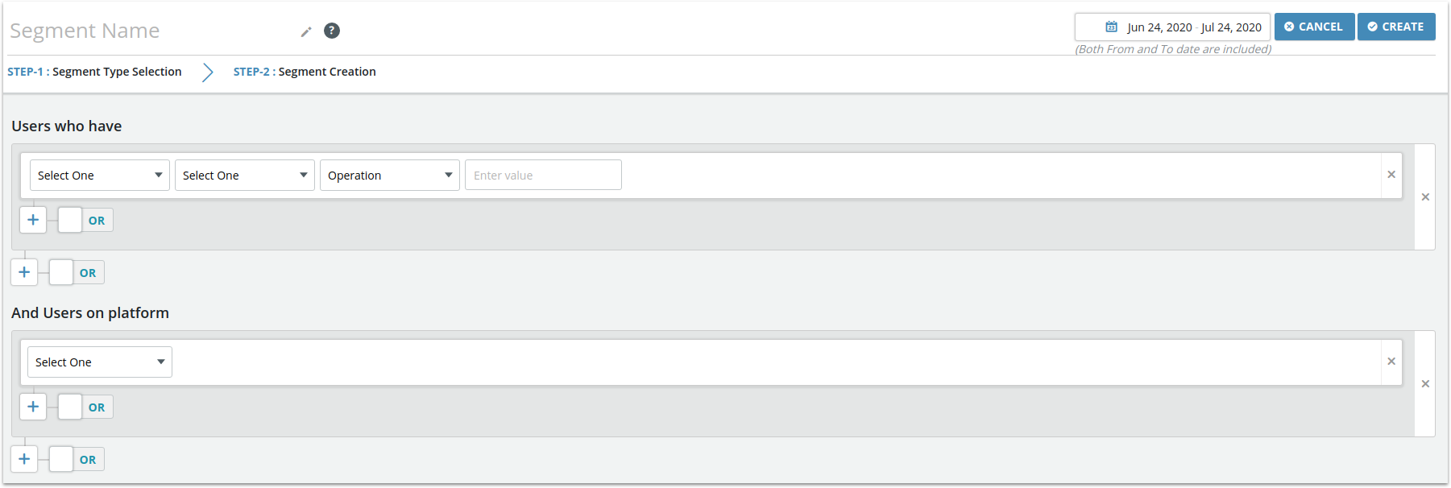
Task: Click the pencil icon to edit segment name
Action: click(x=306, y=31)
